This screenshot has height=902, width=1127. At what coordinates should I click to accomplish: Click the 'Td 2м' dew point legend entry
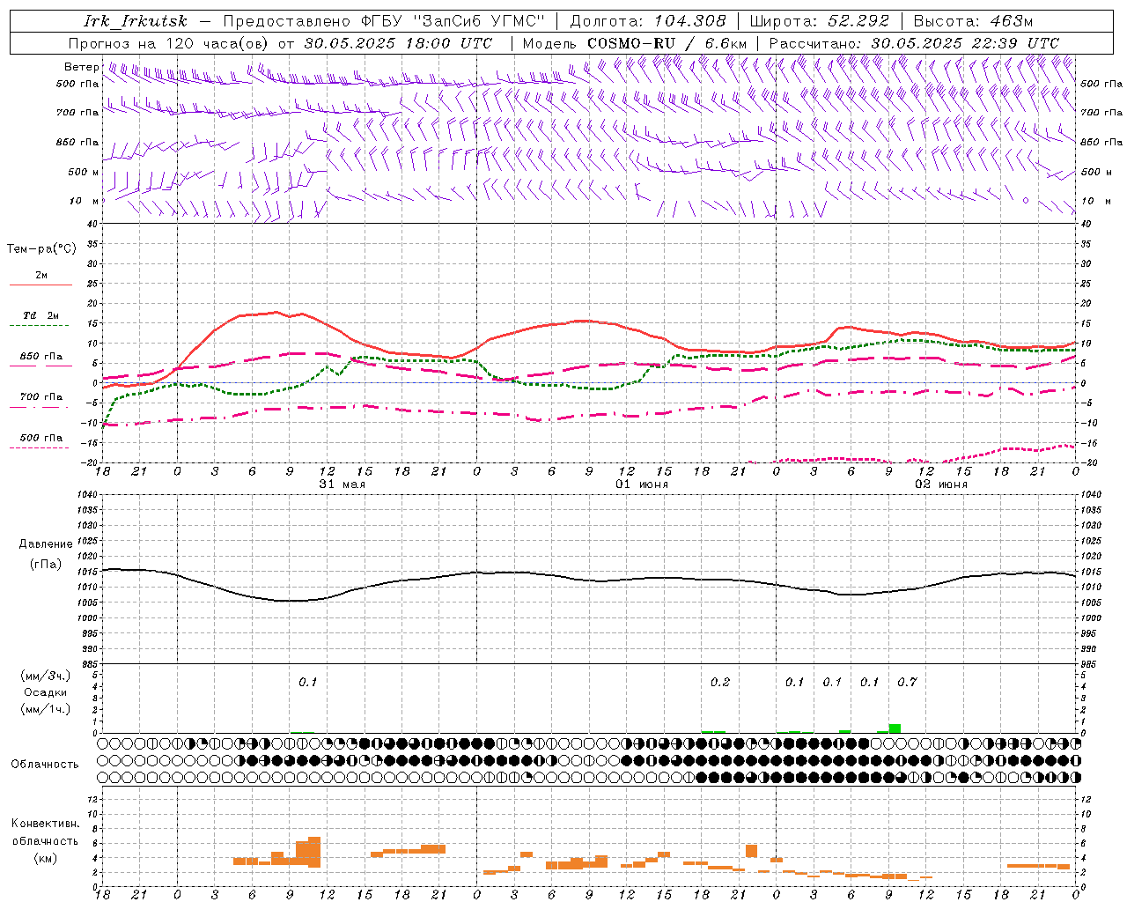coord(41,315)
